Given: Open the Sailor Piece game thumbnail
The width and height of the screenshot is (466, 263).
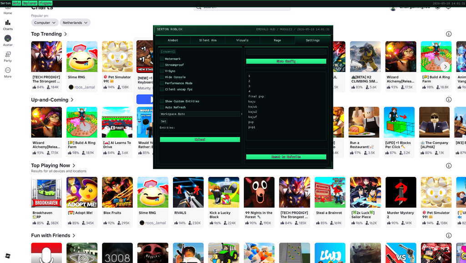Looking at the screenshot, I should (x=365, y=192).
